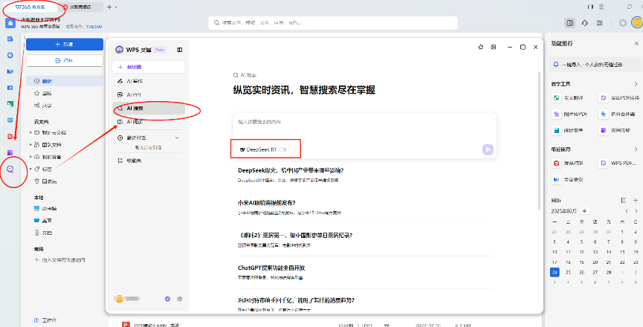This screenshot has height=327, width=643.
Task: Open 收藏夹 in the WPS 灵犀 sidebar
Action: tap(135, 161)
